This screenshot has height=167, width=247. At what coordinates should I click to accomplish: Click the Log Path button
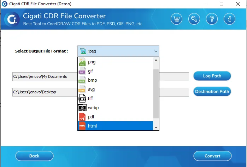click(x=212, y=76)
